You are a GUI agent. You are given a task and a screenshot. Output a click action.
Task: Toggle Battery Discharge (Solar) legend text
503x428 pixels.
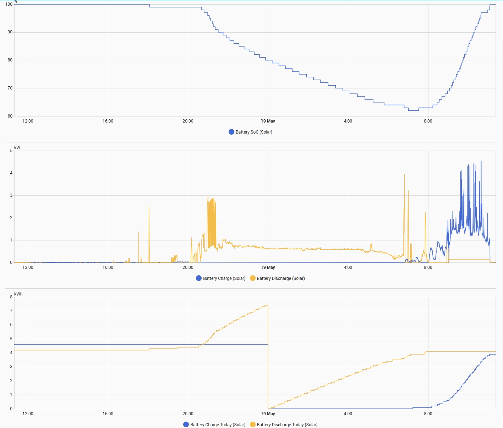(x=280, y=278)
